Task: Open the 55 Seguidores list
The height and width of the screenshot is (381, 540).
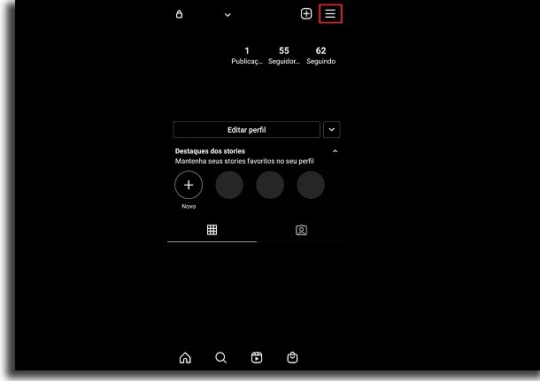Action: coord(284,56)
